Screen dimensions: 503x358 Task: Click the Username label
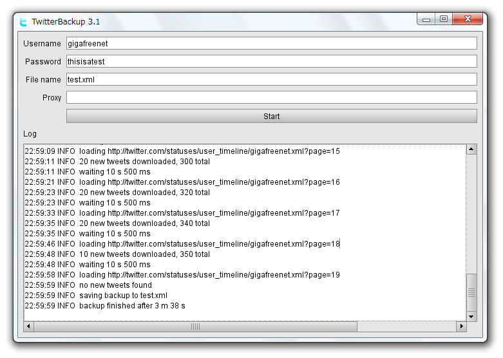coord(42,44)
